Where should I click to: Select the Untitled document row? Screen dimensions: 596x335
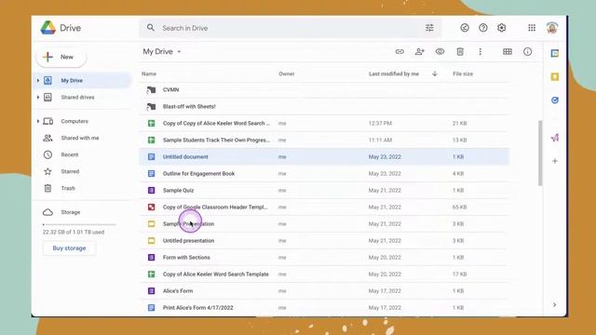click(324, 157)
